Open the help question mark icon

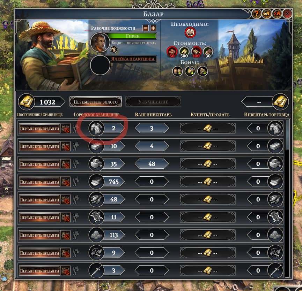pos(256,14)
